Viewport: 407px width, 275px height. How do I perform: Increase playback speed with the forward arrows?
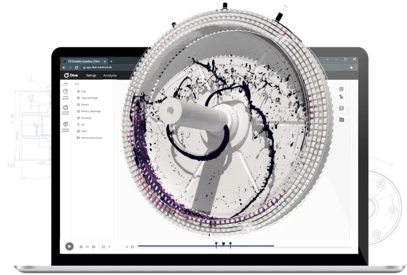pyautogui.click(x=93, y=247)
